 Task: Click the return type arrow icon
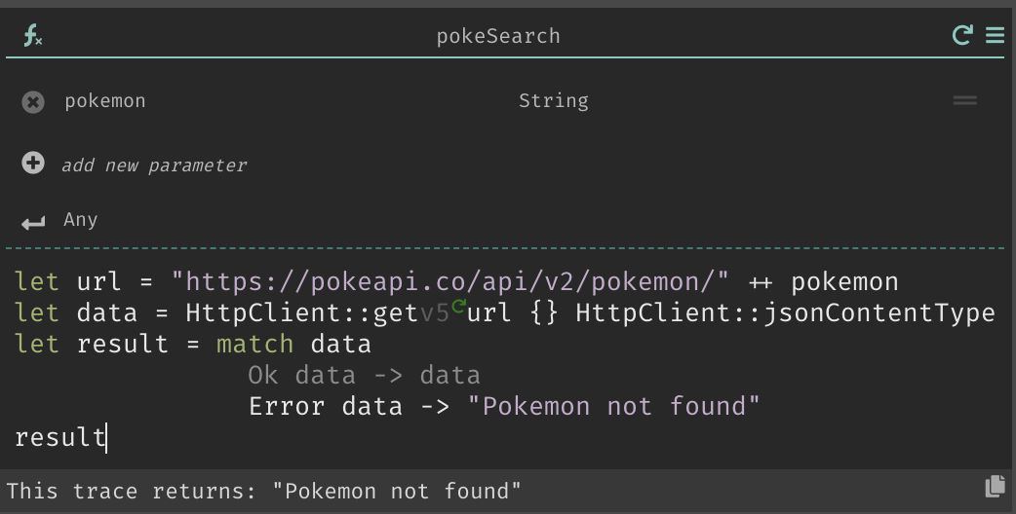[33, 223]
